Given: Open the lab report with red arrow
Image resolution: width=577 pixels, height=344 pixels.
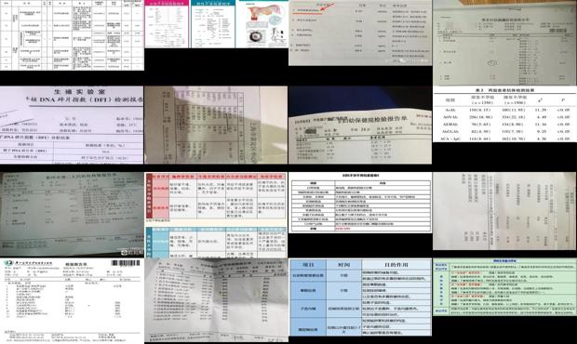Looking at the screenshot, I should (360, 33).
